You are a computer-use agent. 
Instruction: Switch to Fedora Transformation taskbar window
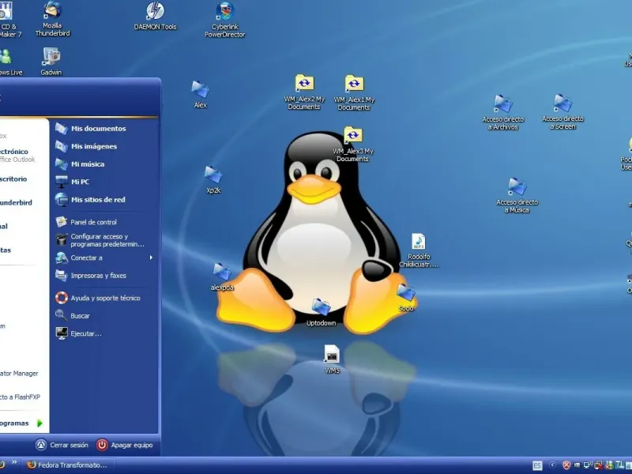tap(67, 465)
